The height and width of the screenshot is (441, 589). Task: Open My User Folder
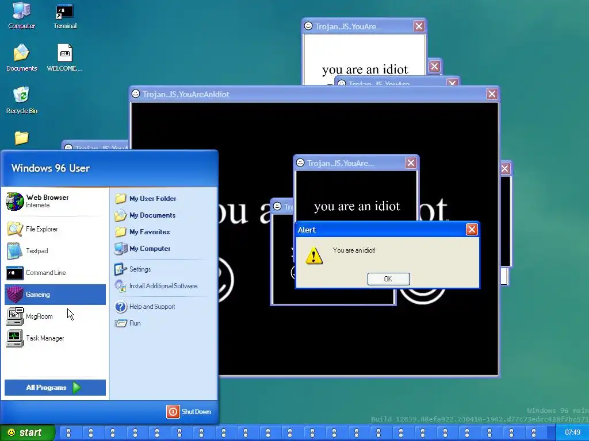[146, 198]
